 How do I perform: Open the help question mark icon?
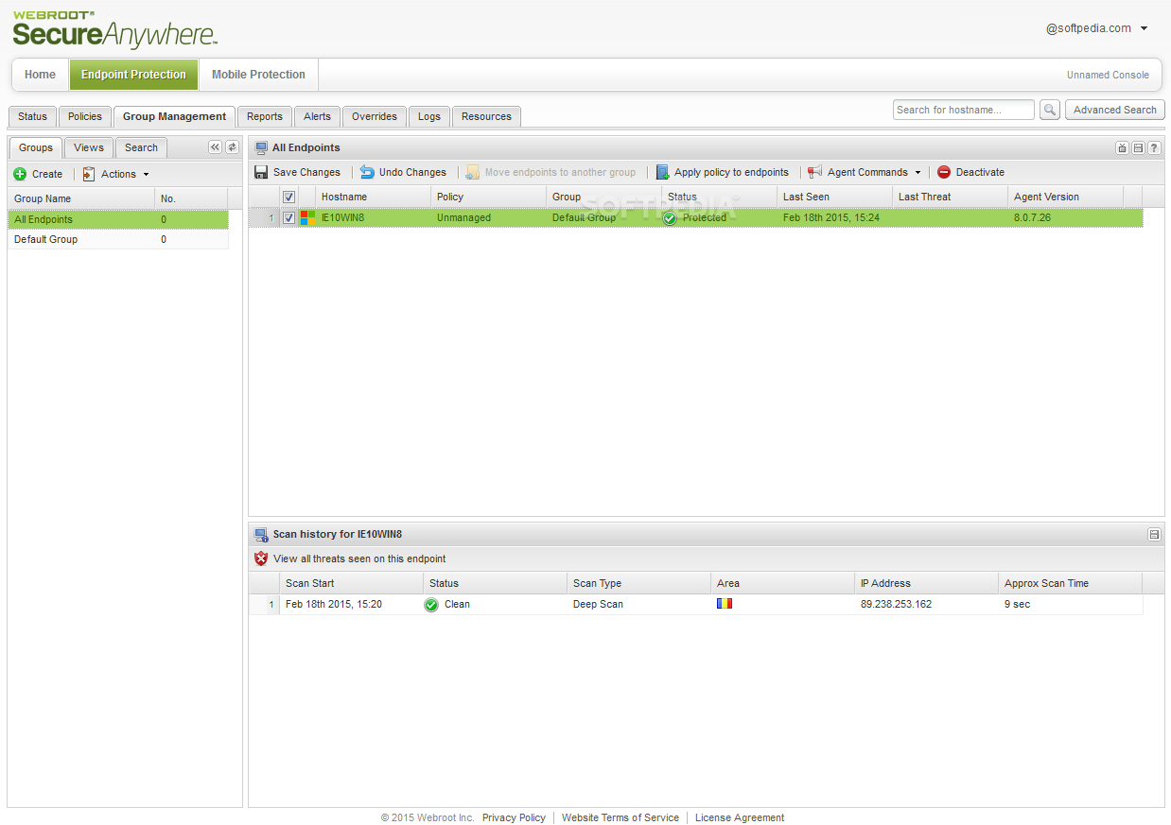click(x=1154, y=147)
